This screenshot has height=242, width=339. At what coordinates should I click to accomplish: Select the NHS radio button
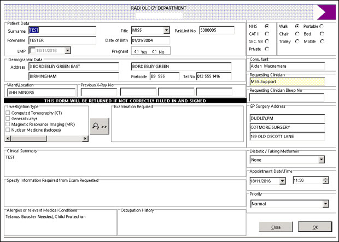coord(267,26)
